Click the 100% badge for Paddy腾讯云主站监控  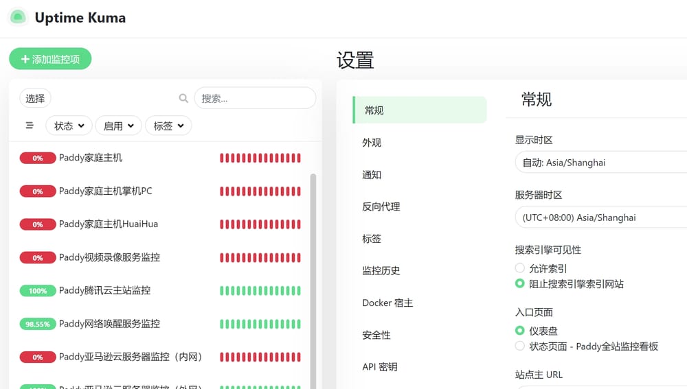[x=38, y=291]
